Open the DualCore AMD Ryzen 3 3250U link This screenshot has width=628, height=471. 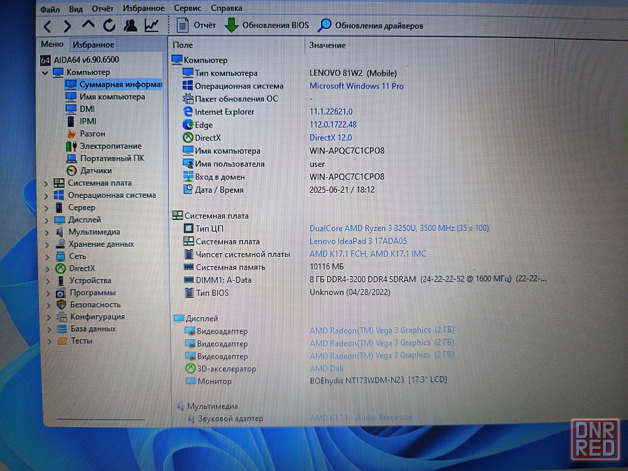[399, 229]
